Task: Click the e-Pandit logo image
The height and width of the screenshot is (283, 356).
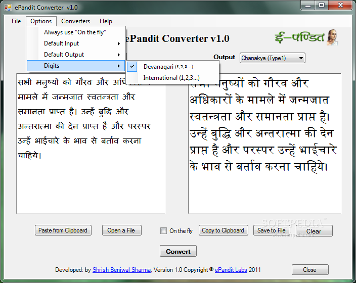Action: (x=307, y=37)
